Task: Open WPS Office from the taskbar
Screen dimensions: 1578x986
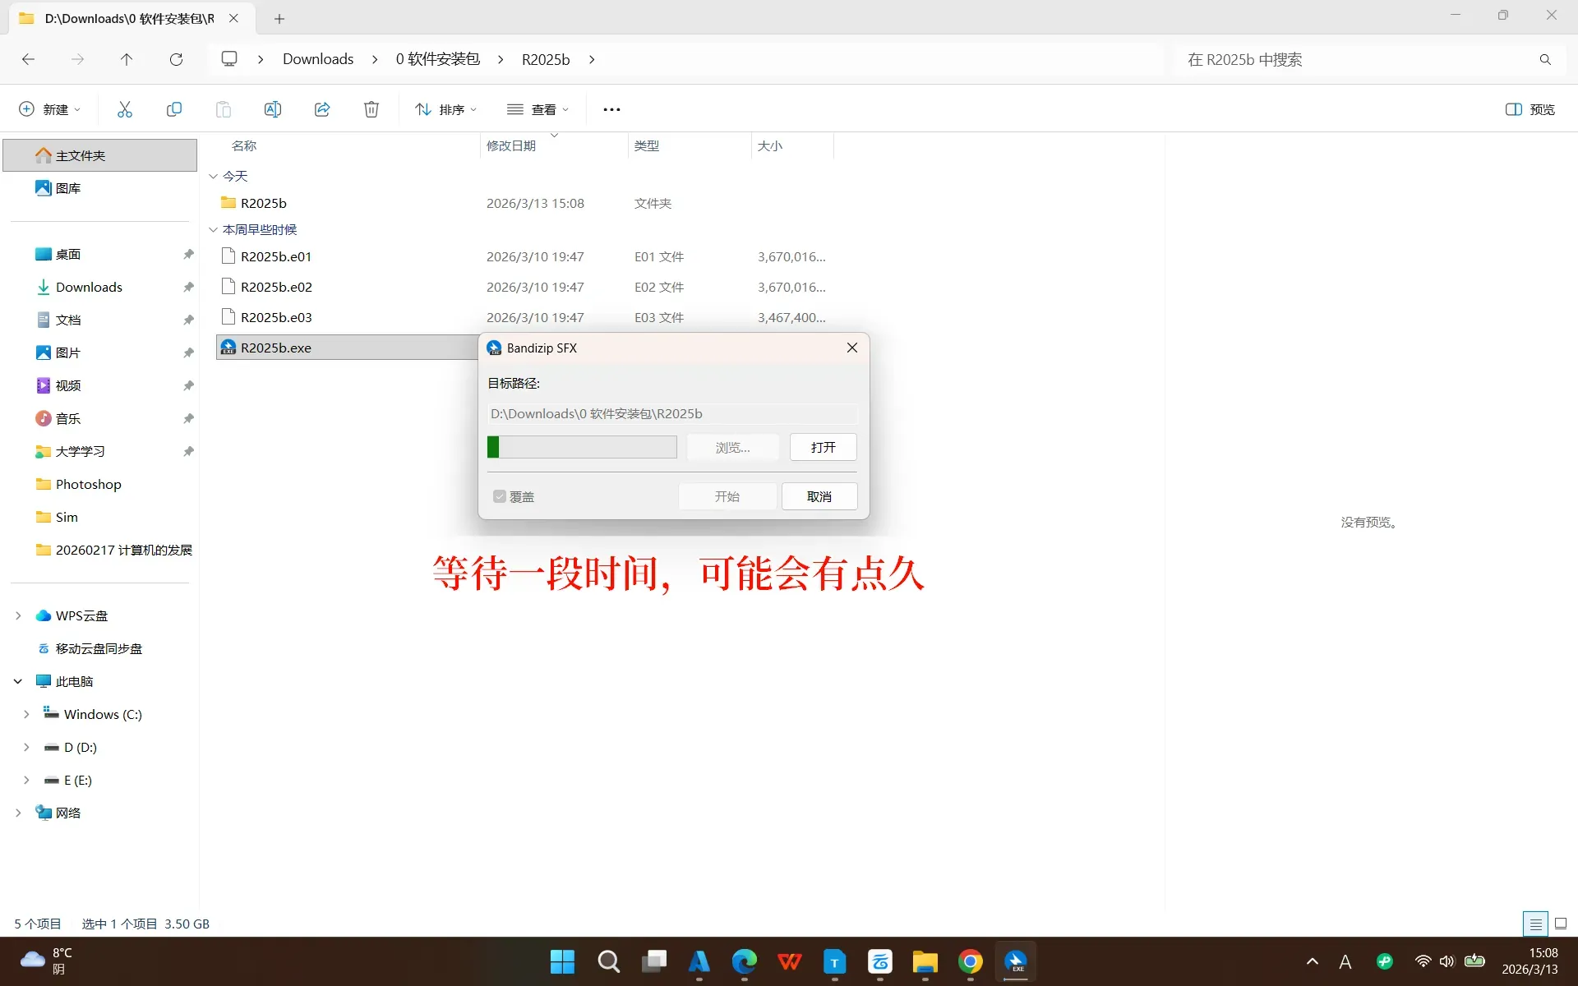Action: [791, 961]
